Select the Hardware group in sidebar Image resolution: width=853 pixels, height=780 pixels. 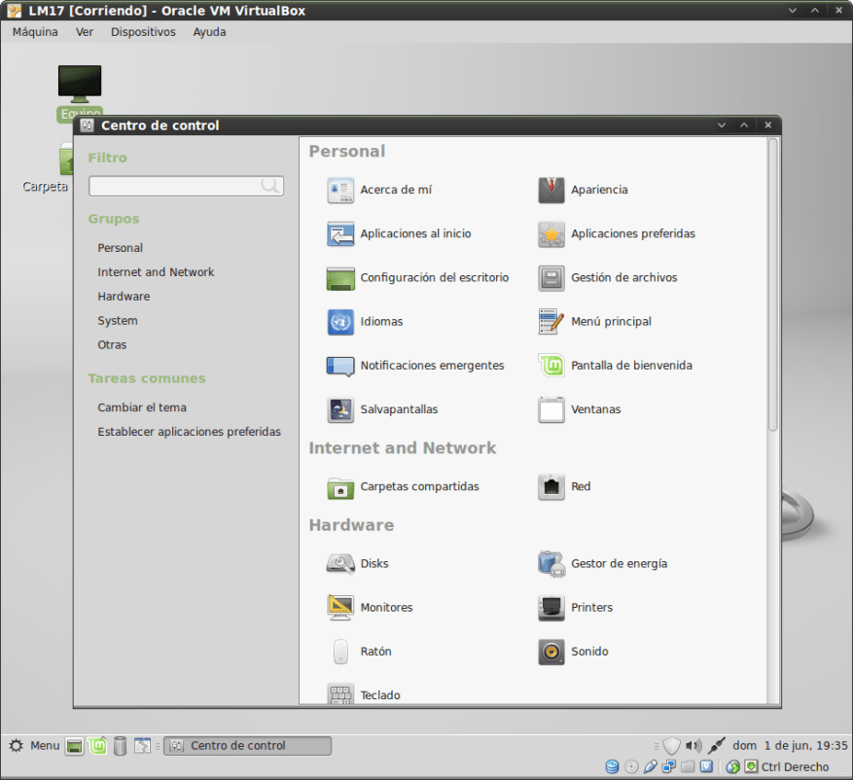pos(124,297)
